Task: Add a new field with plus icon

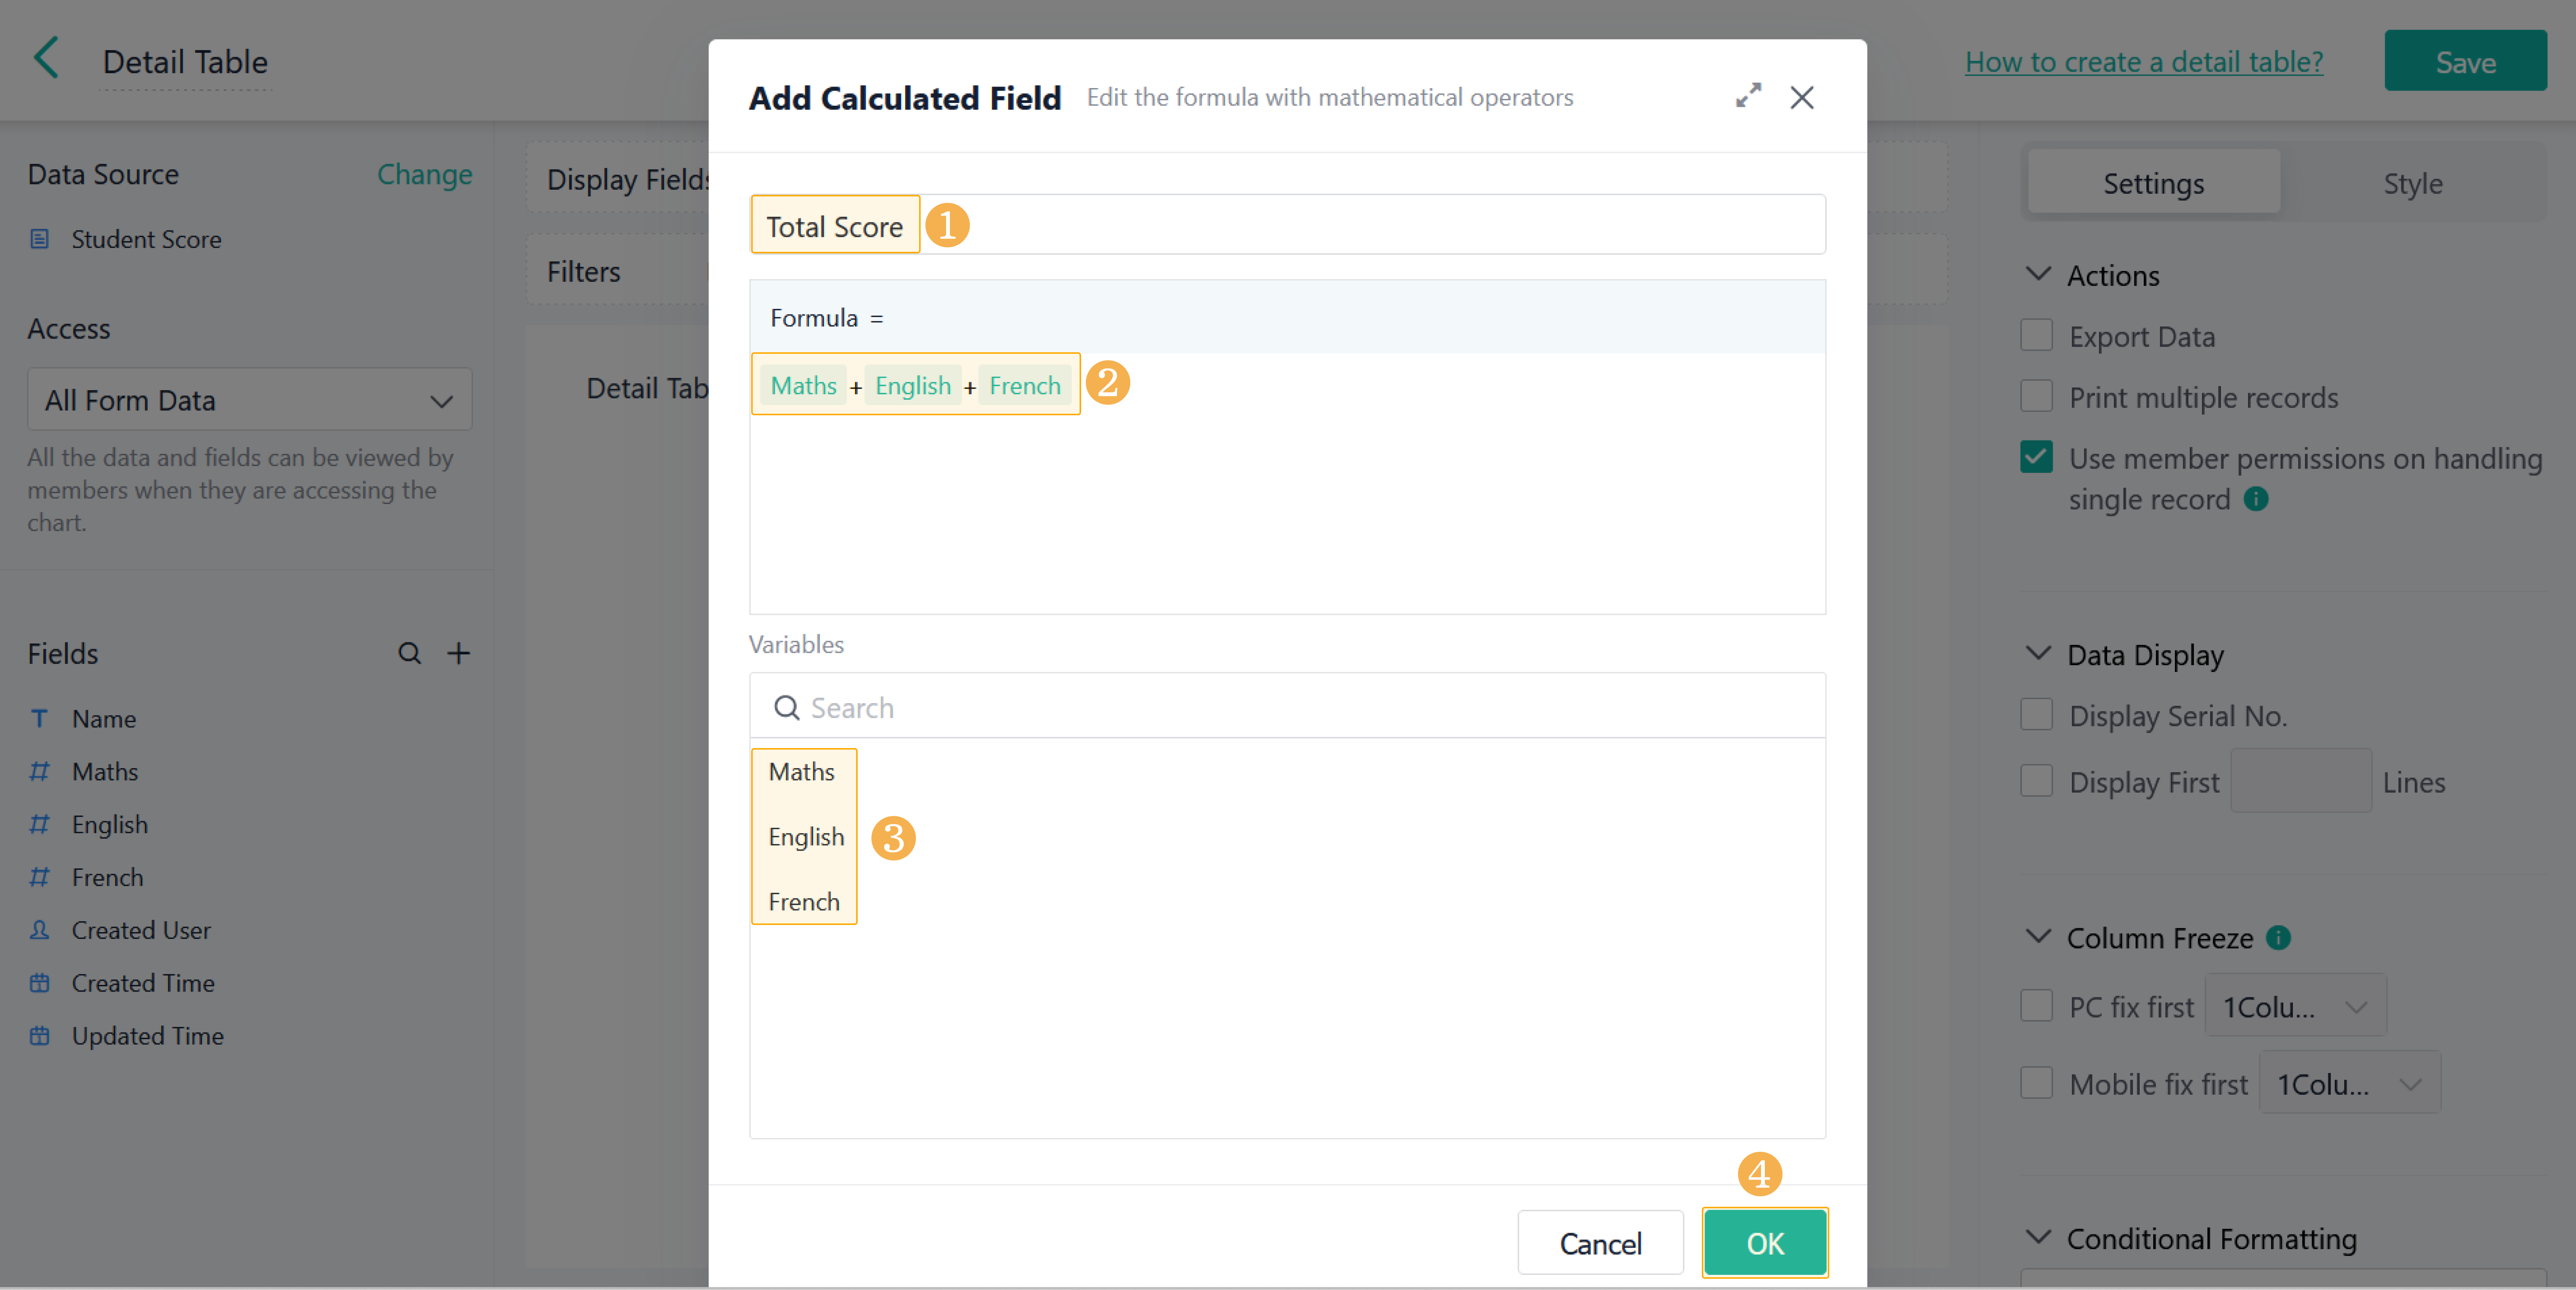Action: tap(458, 653)
